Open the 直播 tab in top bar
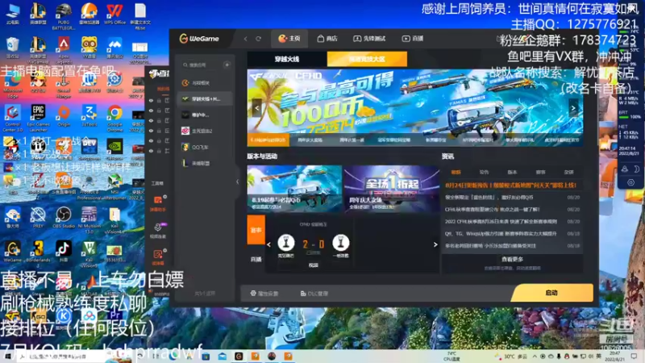This screenshot has height=363, width=645. pos(413,38)
